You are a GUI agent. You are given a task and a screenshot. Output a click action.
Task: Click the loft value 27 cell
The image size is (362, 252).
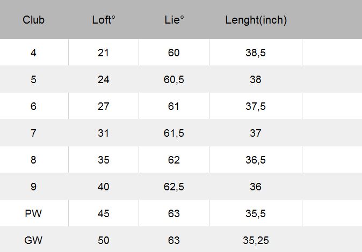tap(104, 107)
